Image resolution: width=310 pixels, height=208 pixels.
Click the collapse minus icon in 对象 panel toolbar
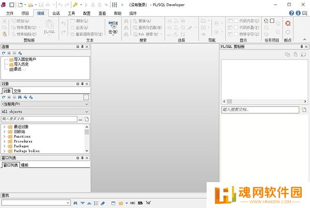click(x=14, y=97)
